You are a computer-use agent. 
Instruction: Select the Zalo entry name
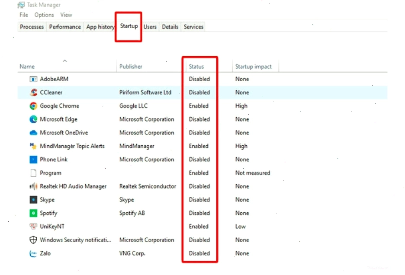pyautogui.click(x=45, y=253)
